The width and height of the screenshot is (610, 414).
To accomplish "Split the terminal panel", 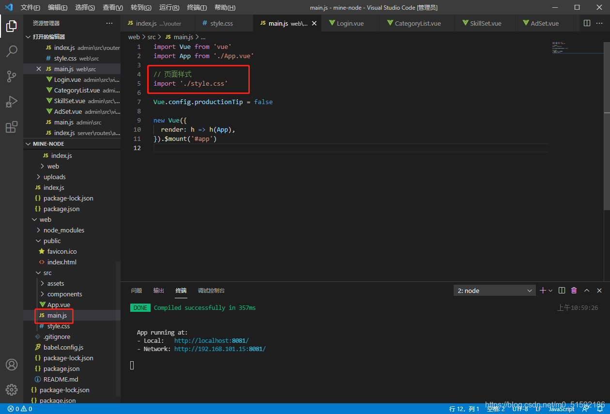I will [x=562, y=291].
